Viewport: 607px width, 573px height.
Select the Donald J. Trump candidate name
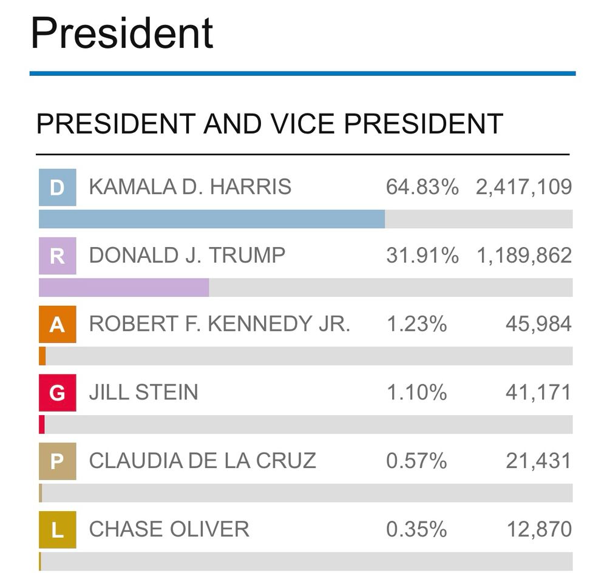click(187, 256)
